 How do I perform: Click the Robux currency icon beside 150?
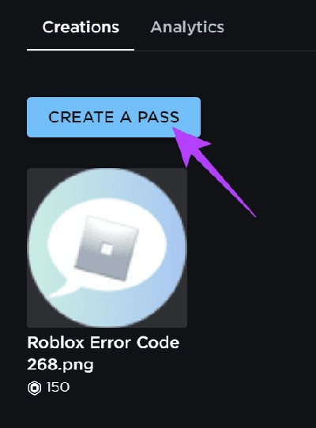35,388
